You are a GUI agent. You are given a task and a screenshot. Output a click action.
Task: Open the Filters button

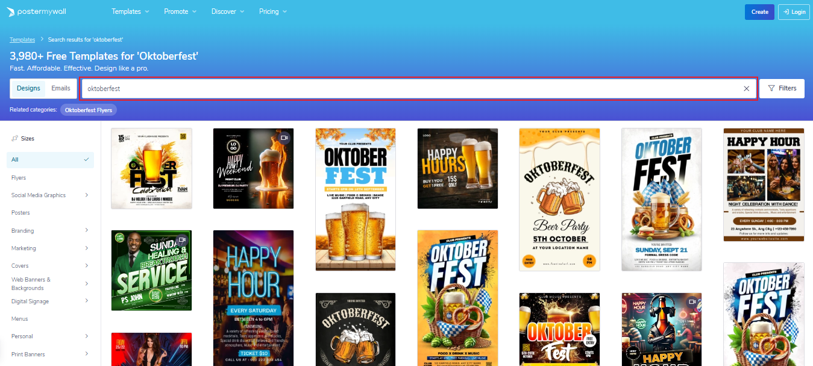coord(782,89)
